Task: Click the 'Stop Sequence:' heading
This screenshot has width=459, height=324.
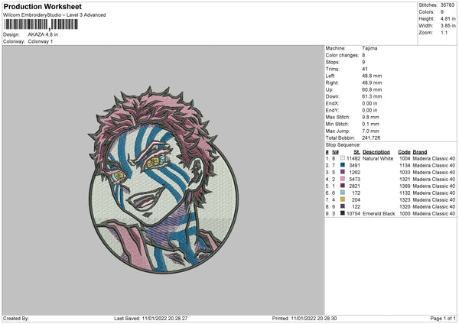Action: 343,145
